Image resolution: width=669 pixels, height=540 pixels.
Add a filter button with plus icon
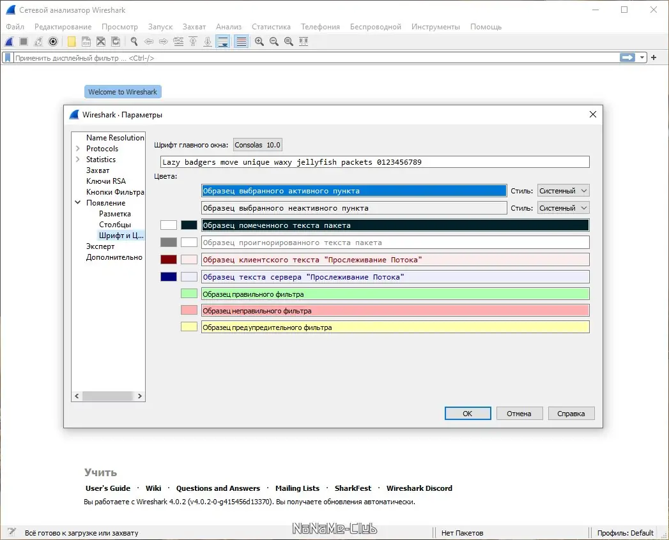coord(654,57)
